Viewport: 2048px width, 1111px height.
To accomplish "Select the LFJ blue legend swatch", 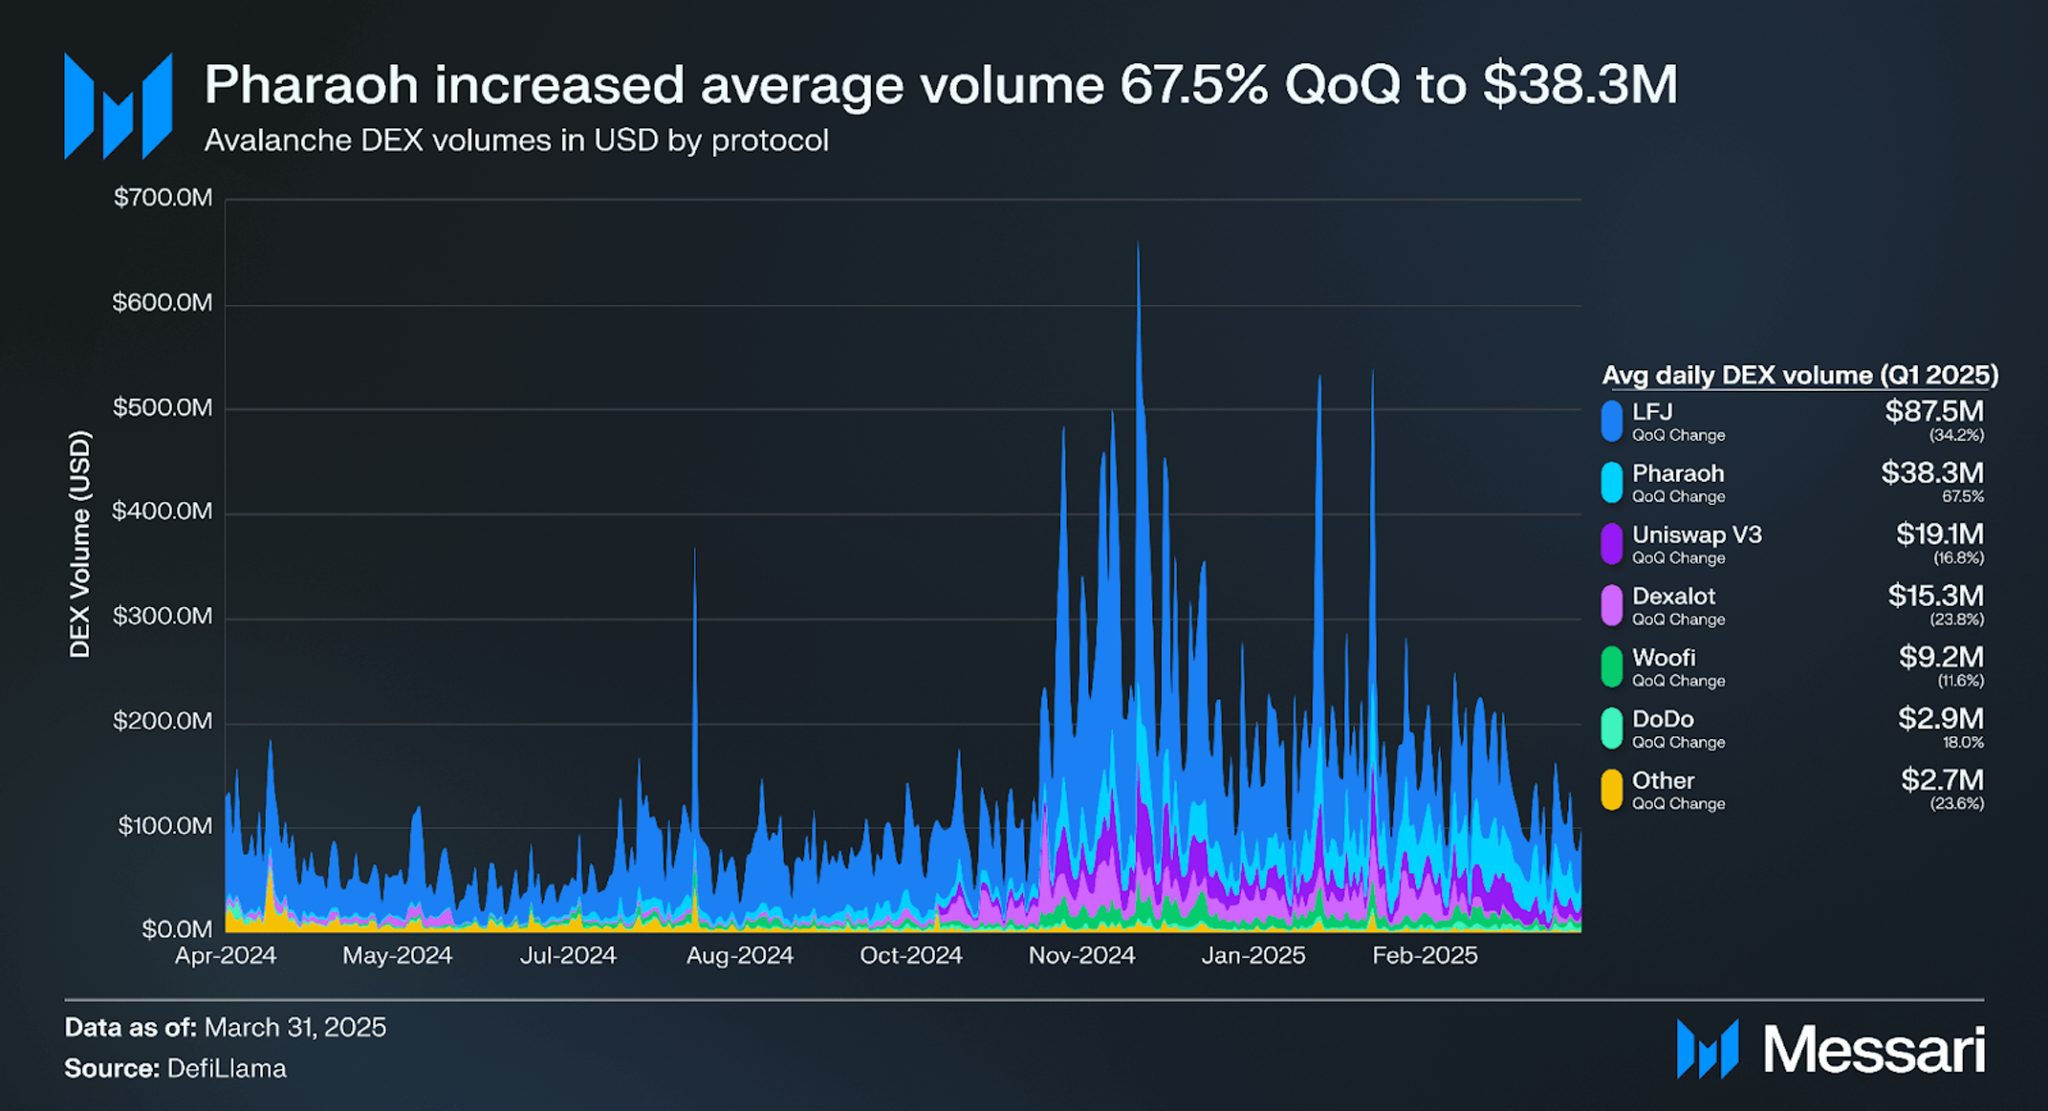I will [x=1612, y=422].
